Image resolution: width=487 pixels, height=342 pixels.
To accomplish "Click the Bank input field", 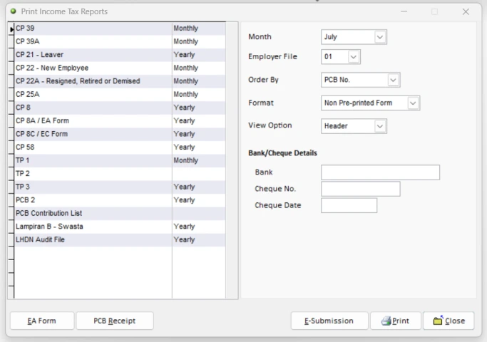I will 380,172.
